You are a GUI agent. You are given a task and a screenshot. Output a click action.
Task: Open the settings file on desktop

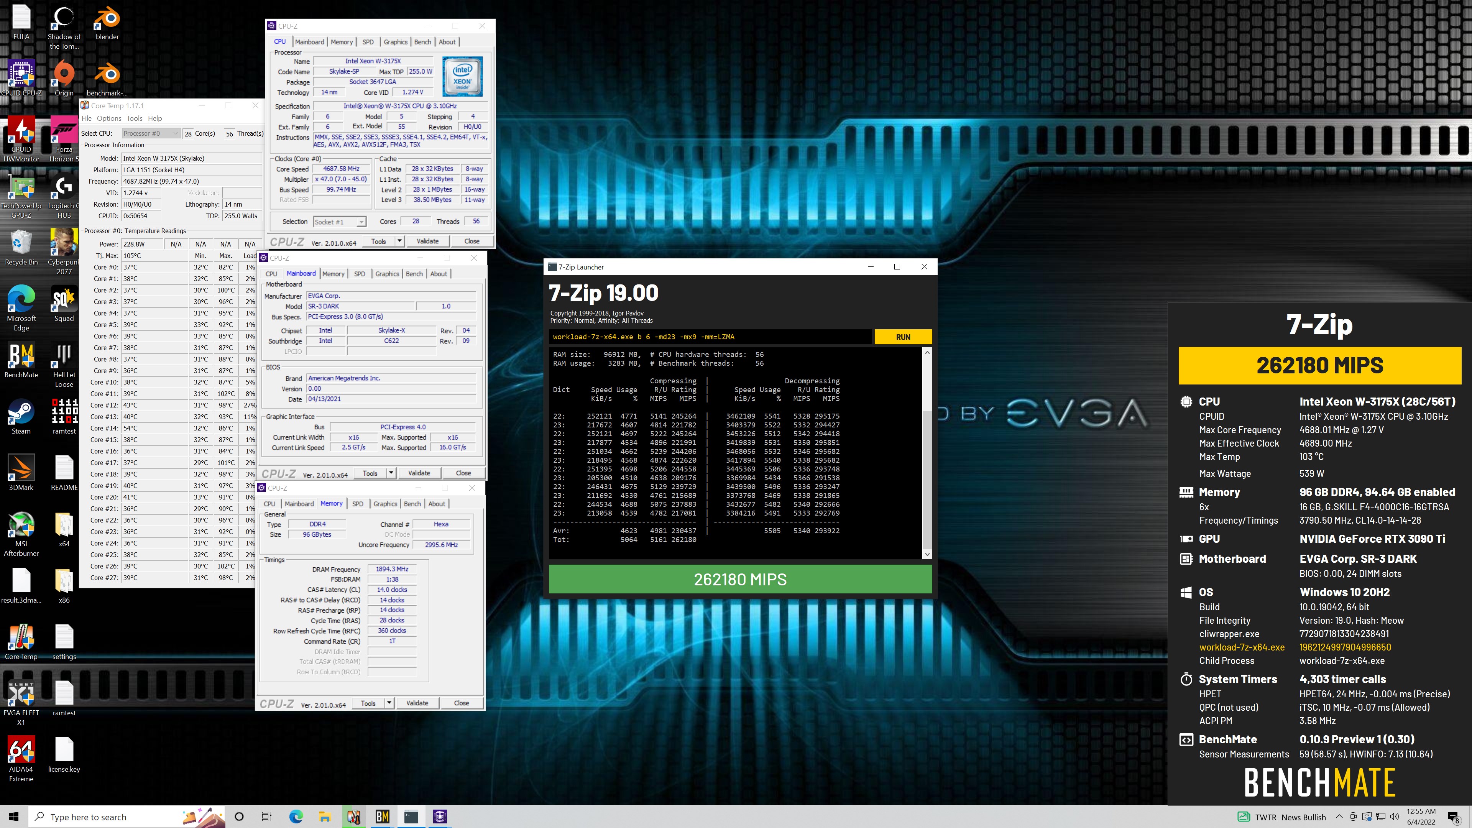64,642
